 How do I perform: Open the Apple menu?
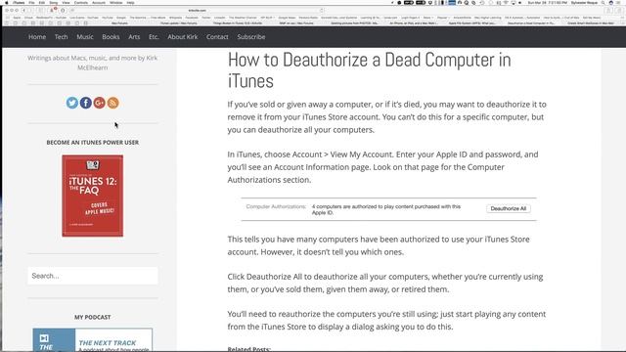click(7, 3)
